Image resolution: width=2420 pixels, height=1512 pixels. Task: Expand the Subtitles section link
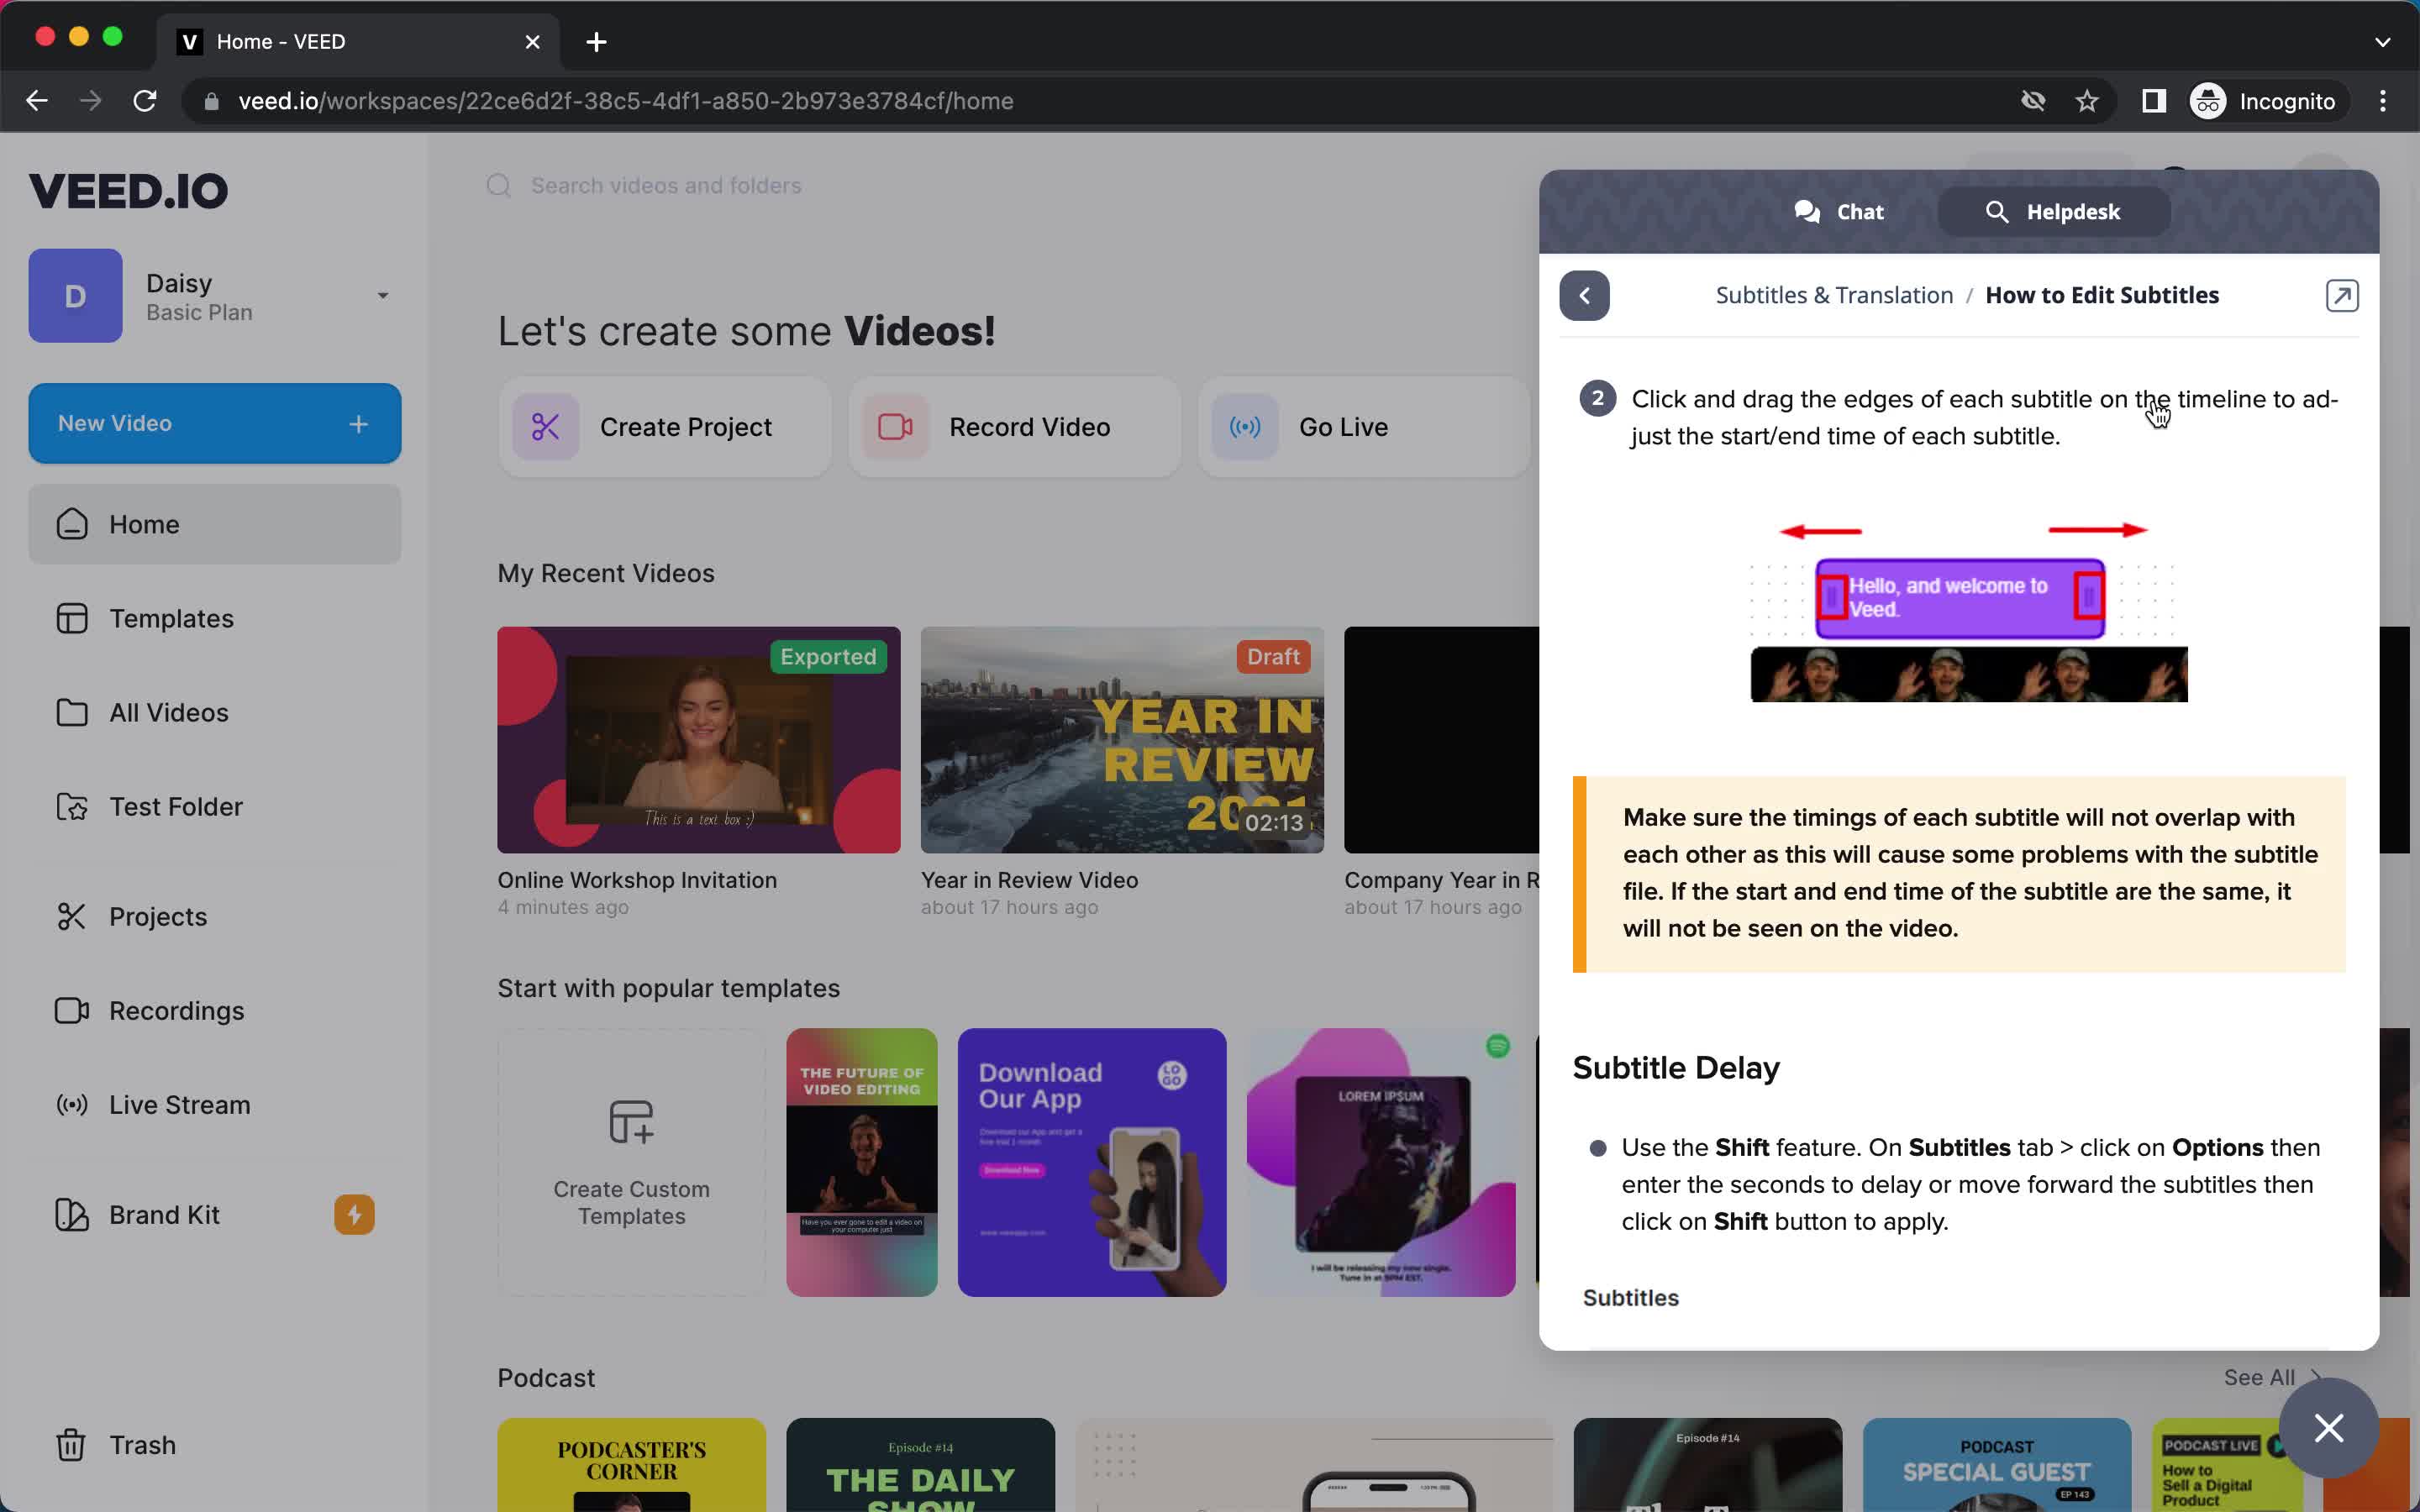[1631, 1298]
